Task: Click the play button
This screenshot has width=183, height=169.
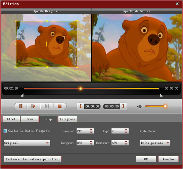Action: [x=34, y=106]
